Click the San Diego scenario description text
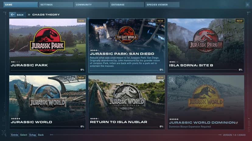This screenshot has width=252, height=141. [125, 62]
